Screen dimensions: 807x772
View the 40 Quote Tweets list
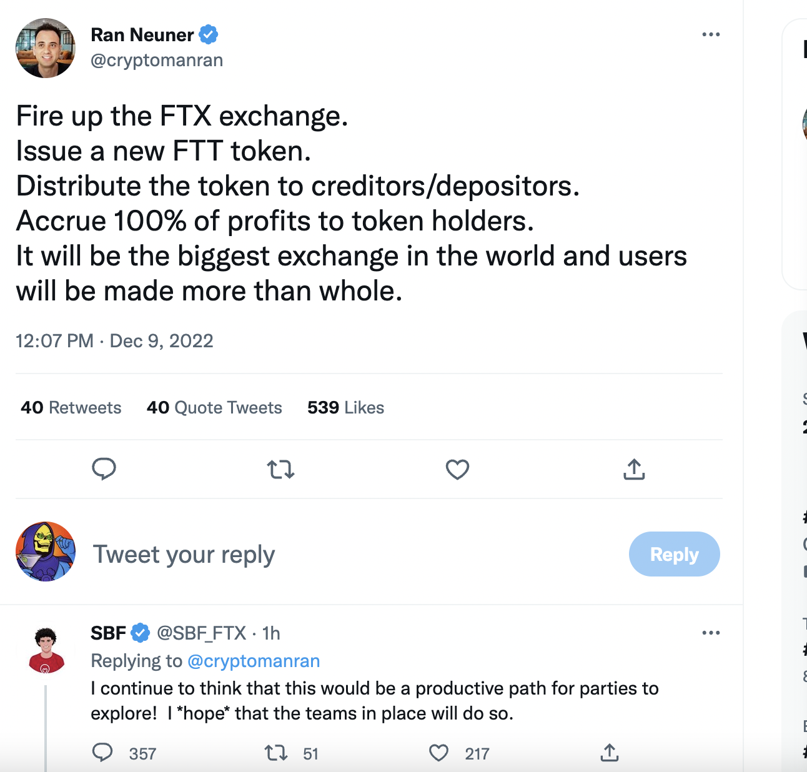coord(214,408)
